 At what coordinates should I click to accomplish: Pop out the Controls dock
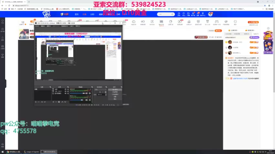point(121,87)
